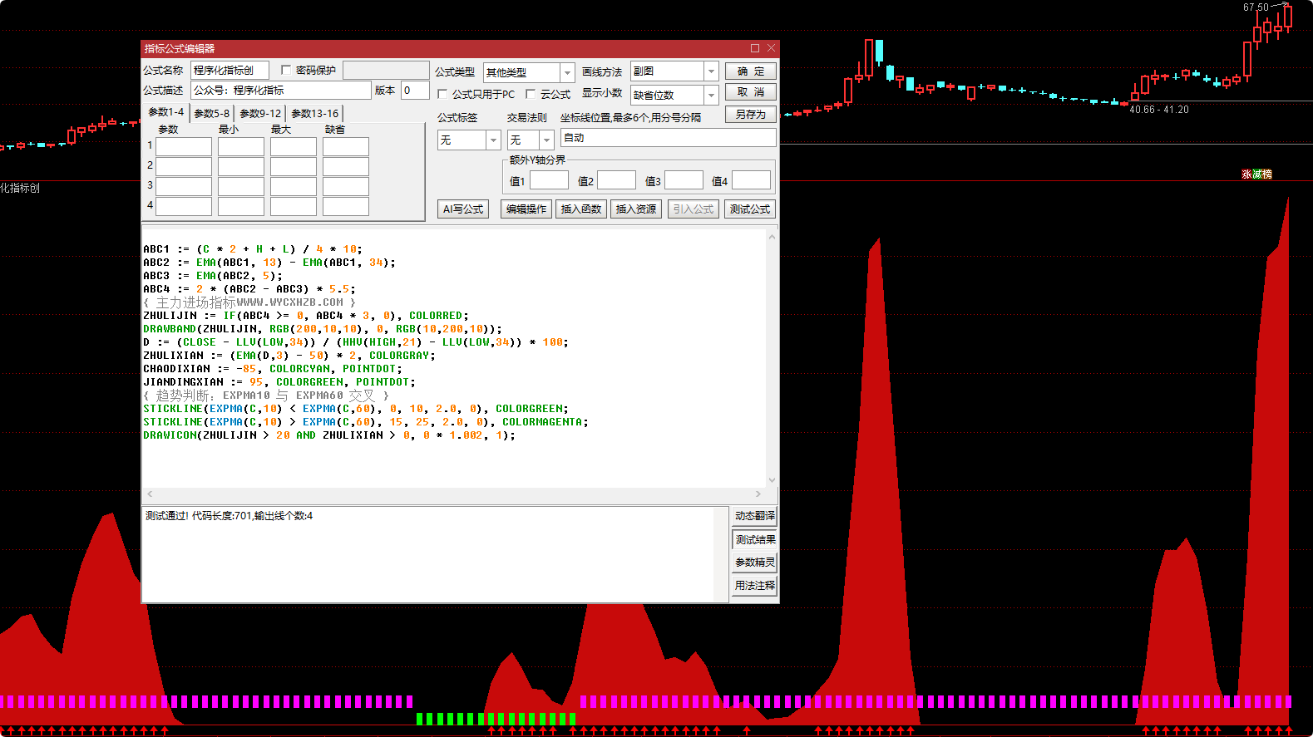This screenshot has height=737, width=1313.
Task: Open the 画线方法 dropdown
Action: tap(711, 71)
